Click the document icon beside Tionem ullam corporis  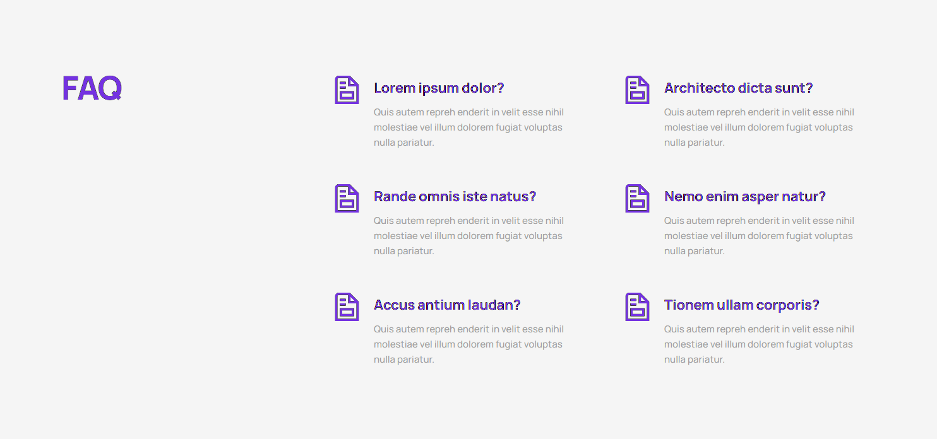637,307
